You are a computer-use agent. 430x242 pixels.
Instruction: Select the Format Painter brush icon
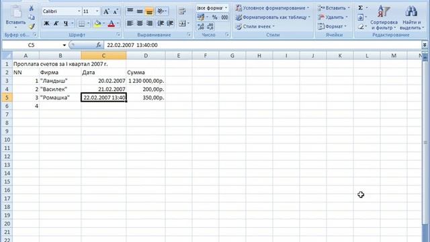(x=32, y=26)
